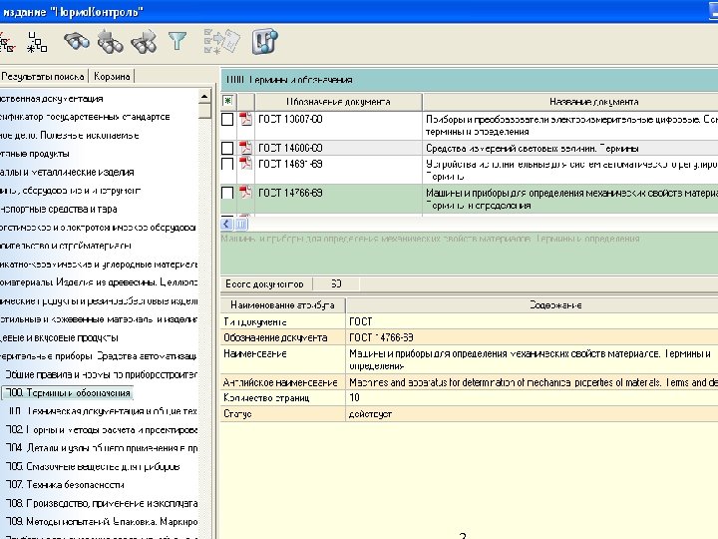Select tree item Классификатор государственных стандартов
The image size is (718, 539).
coord(85,117)
